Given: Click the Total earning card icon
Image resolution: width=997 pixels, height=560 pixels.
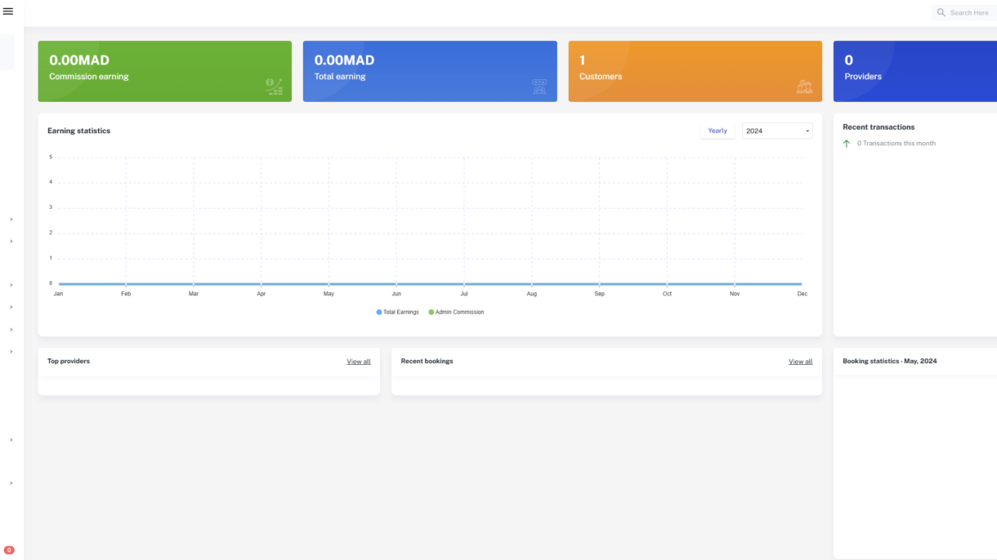Looking at the screenshot, I should coord(539,87).
